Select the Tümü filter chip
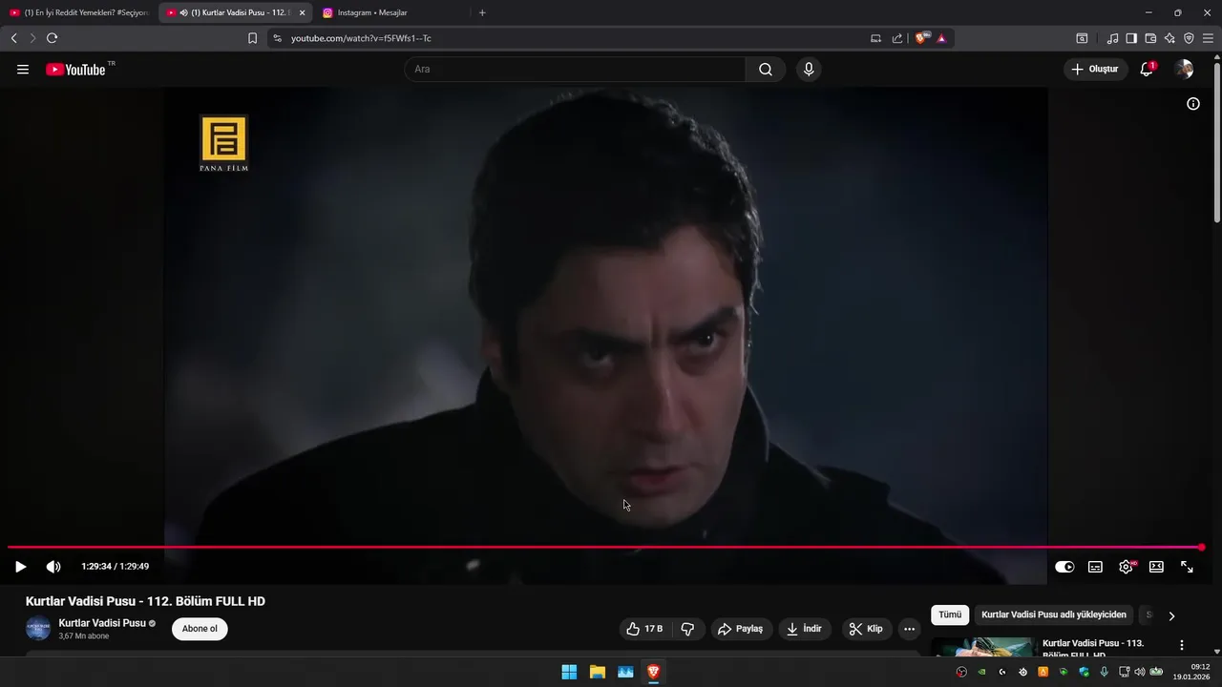 pos(950,615)
